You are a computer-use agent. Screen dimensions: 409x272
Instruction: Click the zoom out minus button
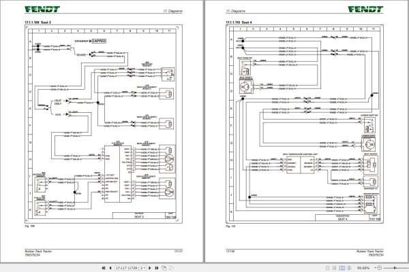point(380,268)
